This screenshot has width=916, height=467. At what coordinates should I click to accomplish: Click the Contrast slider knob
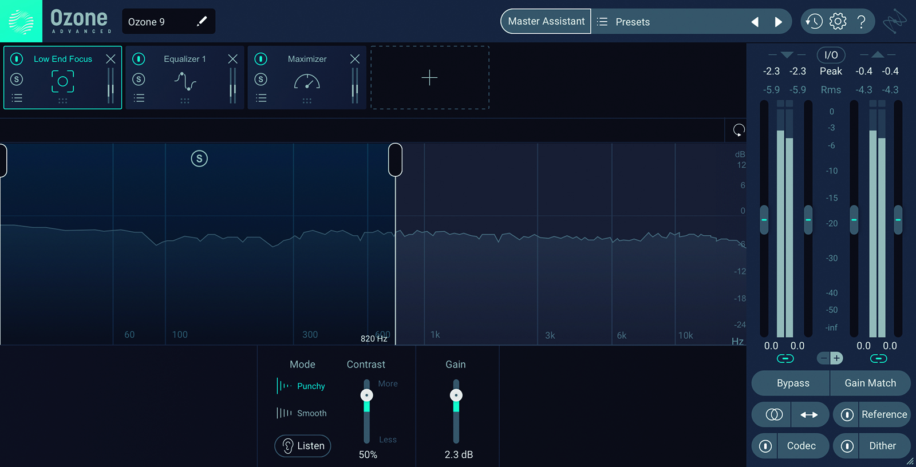[x=366, y=395]
